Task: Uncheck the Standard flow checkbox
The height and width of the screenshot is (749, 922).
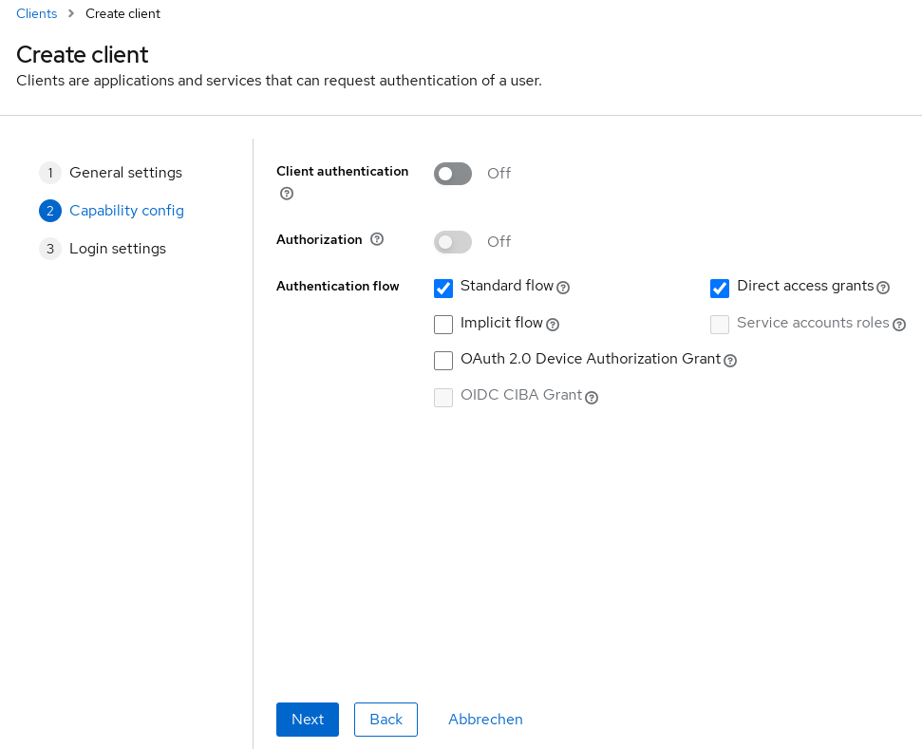Action: tap(443, 289)
